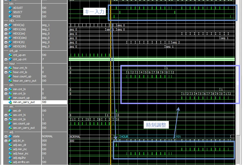Click the hour.on_carry_out signal icon
Image resolution: width=243 pixels, height=165 pixels.
[x=10, y=81]
